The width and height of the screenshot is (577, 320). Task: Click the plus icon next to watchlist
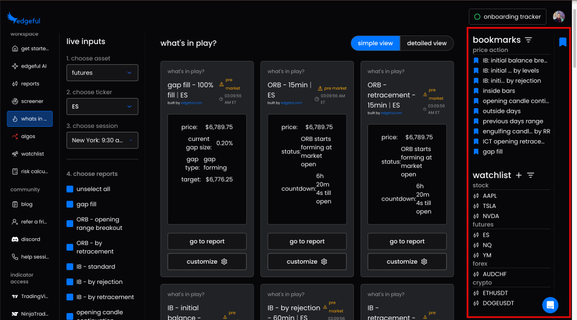(518, 175)
